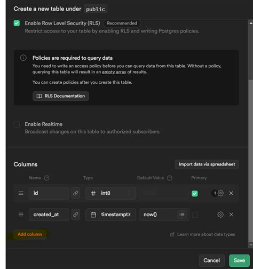The width and height of the screenshot is (253, 269).
Task: Mark created_at as primary key
Action: click(195, 215)
